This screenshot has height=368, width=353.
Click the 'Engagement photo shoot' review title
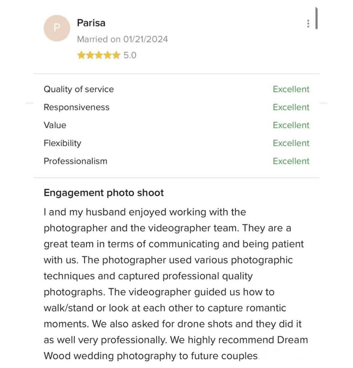pyautogui.click(x=104, y=193)
